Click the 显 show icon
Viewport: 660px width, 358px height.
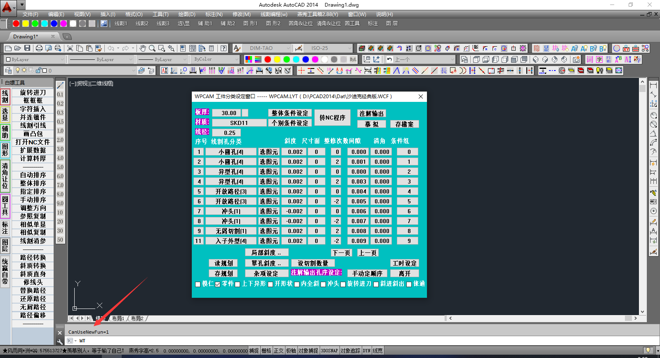click(546, 48)
